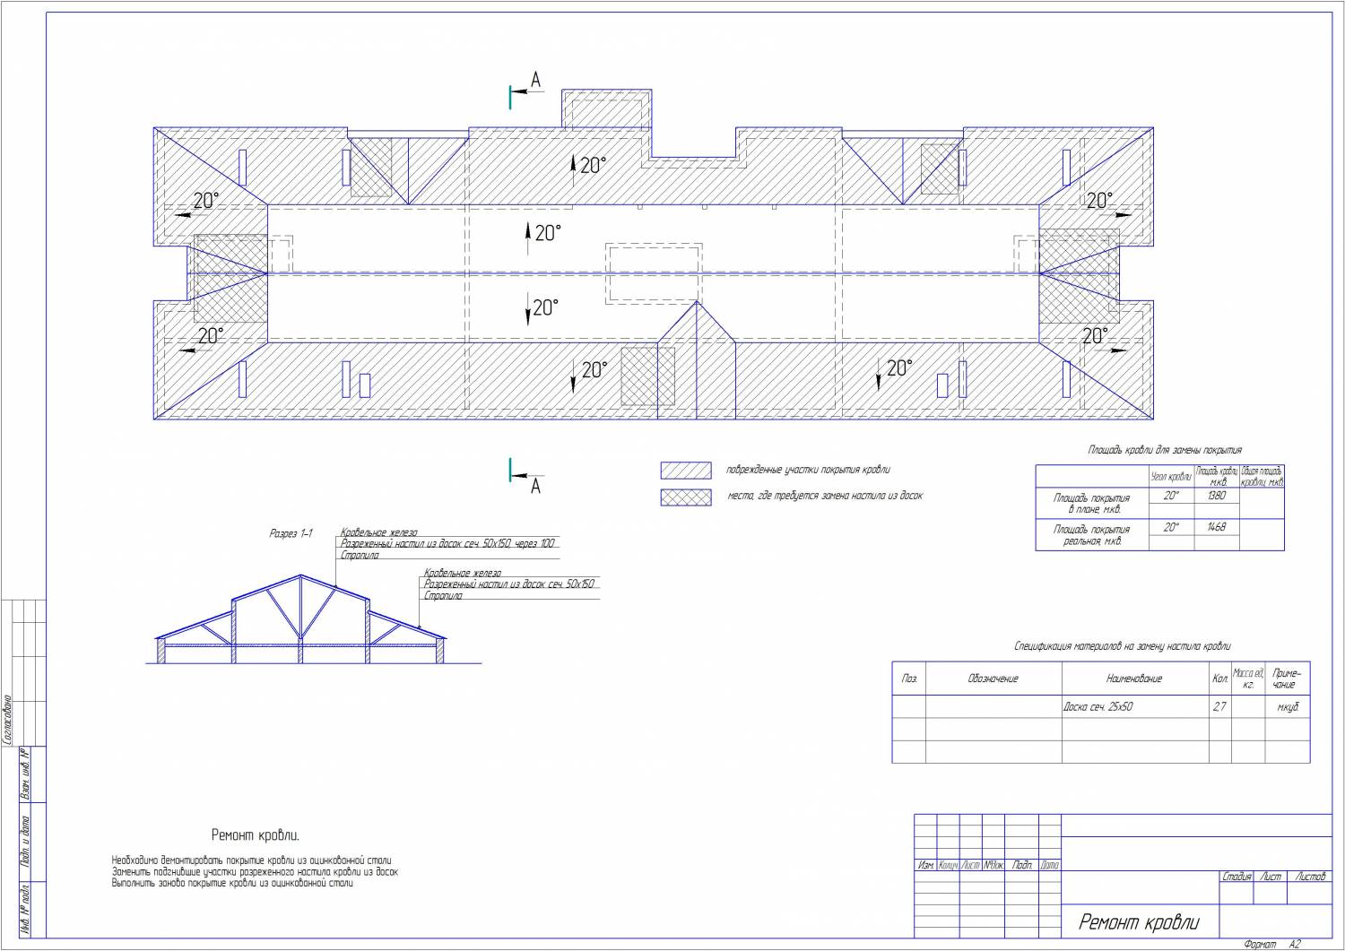This screenshot has height=951, width=1345.
Task: Click the roof truss section drawing
Action: pos(301,621)
